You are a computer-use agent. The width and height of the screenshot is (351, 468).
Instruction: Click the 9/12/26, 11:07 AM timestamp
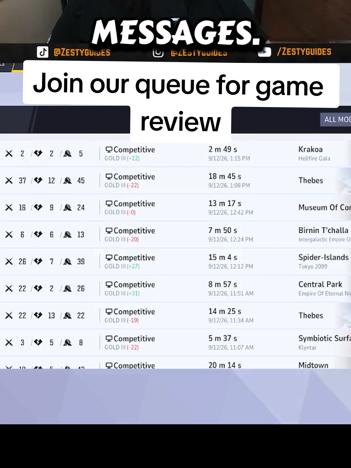click(x=231, y=347)
